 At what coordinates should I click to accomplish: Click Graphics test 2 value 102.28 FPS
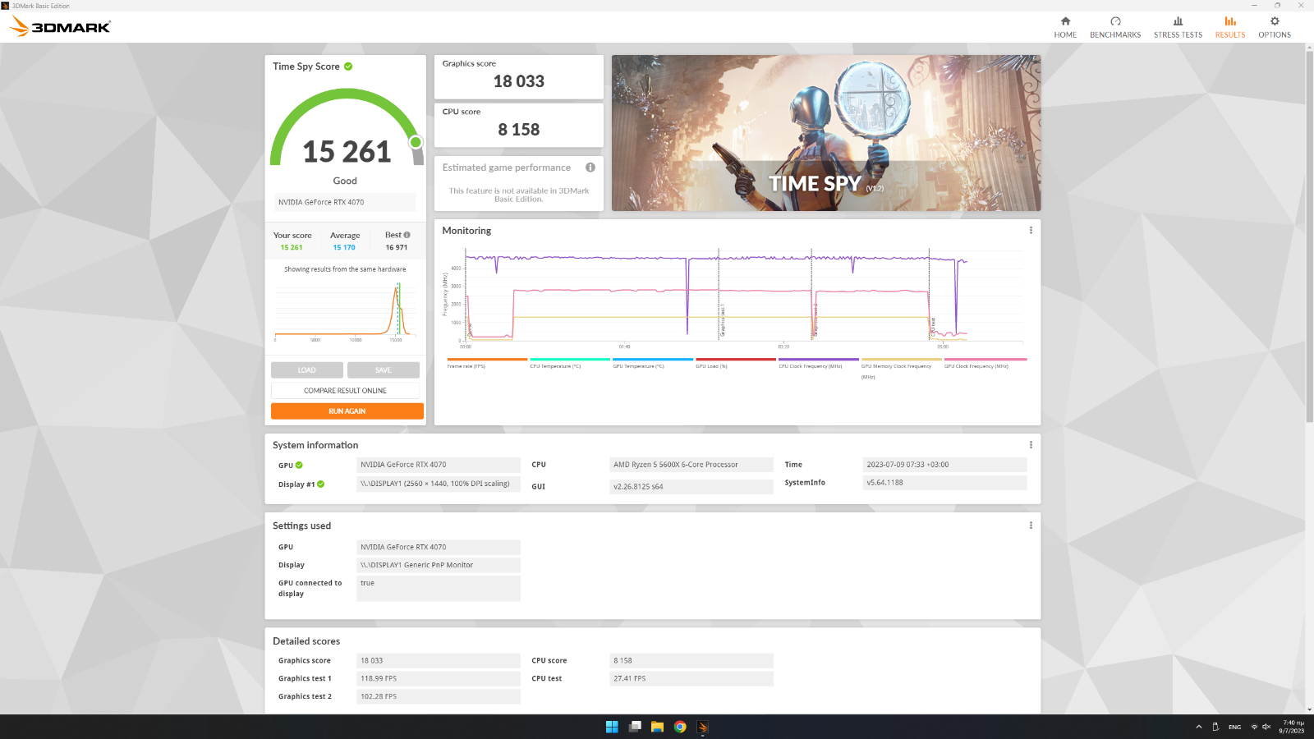(x=439, y=696)
